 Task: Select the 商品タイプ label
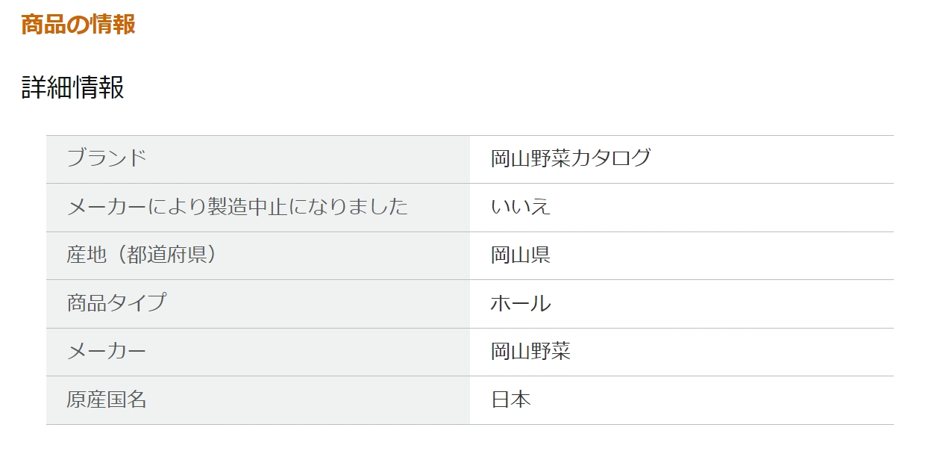tap(116, 303)
